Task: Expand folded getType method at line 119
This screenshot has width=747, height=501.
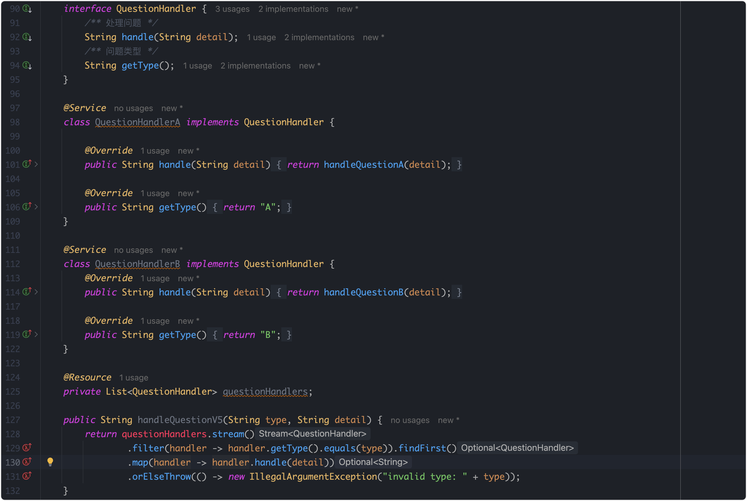Action: point(36,334)
